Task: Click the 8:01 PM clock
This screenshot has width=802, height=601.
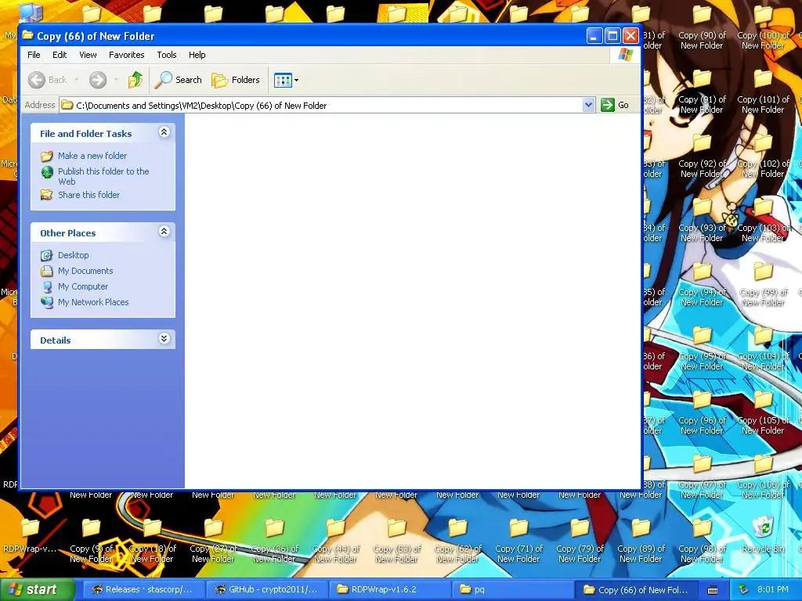Action: coord(773,590)
